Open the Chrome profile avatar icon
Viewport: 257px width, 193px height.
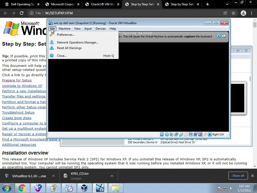coord(243,13)
